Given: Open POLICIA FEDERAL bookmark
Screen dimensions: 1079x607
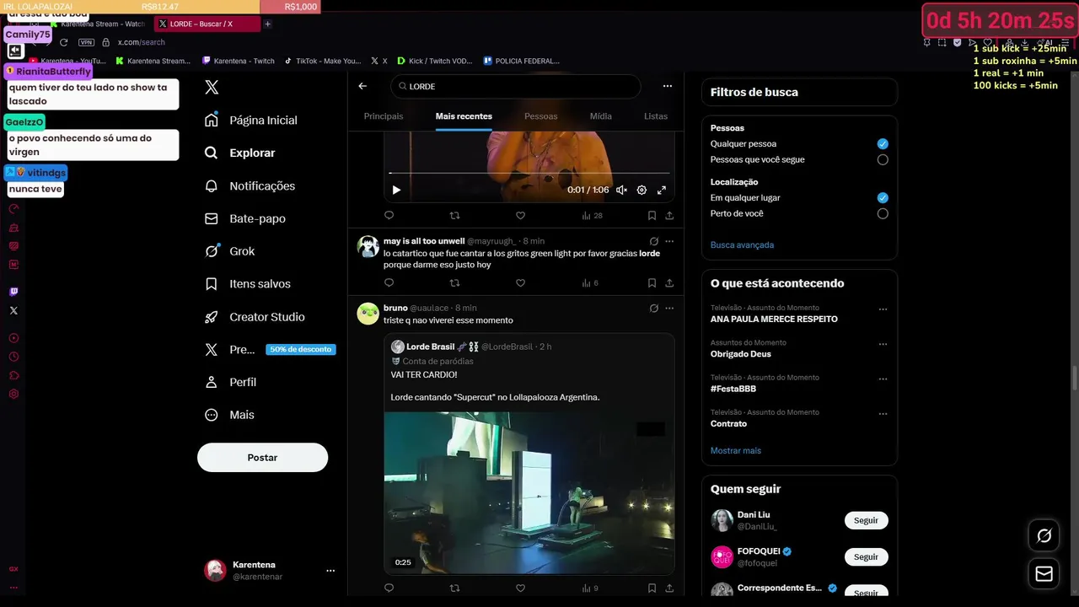Looking at the screenshot, I should point(521,61).
